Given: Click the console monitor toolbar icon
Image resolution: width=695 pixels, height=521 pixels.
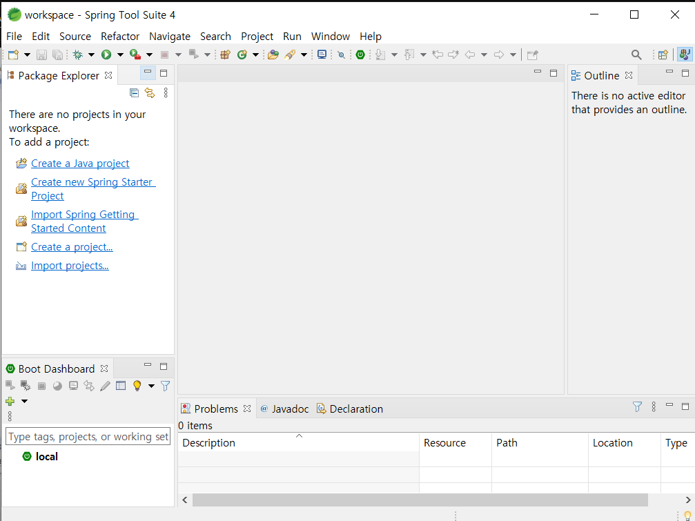Looking at the screenshot, I should 322,55.
